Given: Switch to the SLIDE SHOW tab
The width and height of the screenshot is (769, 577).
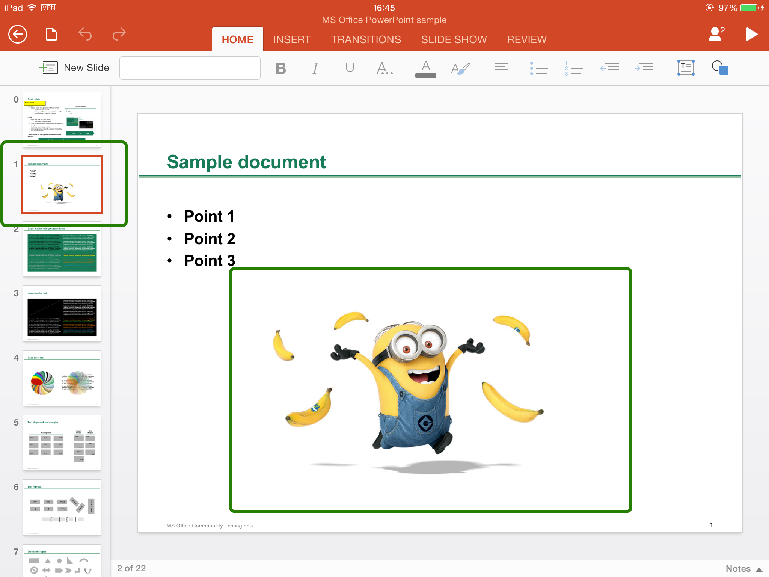Looking at the screenshot, I should click(454, 39).
